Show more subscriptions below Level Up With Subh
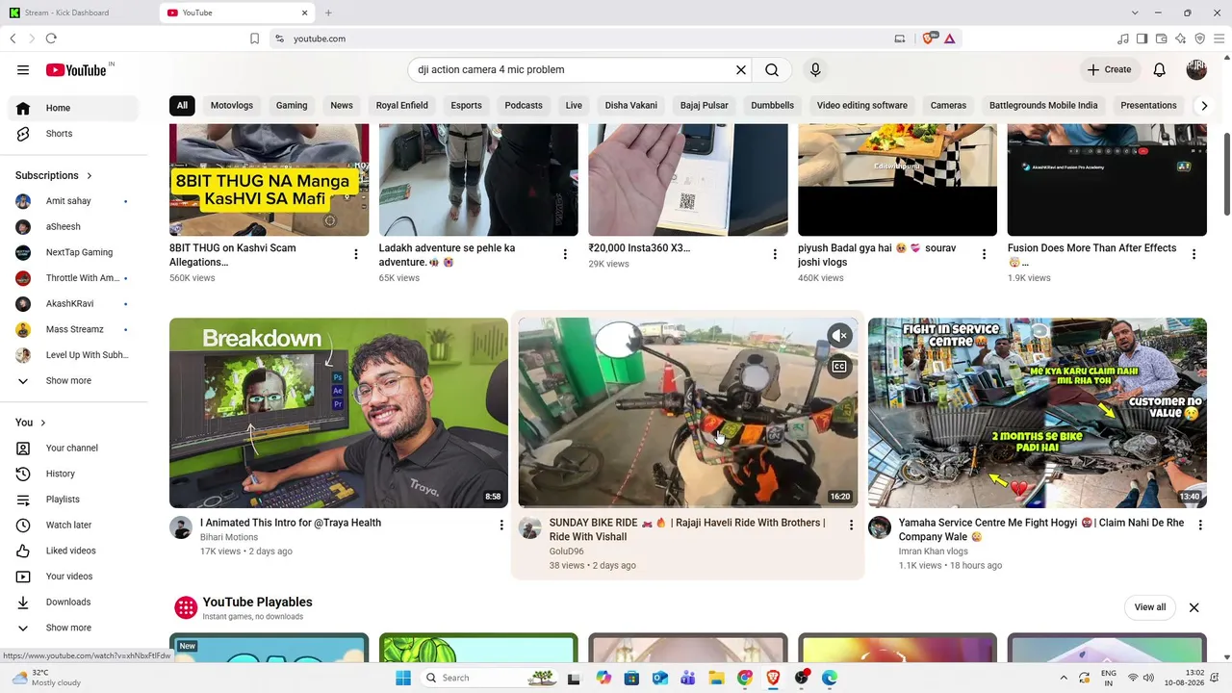1232x693 pixels. click(x=73, y=381)
